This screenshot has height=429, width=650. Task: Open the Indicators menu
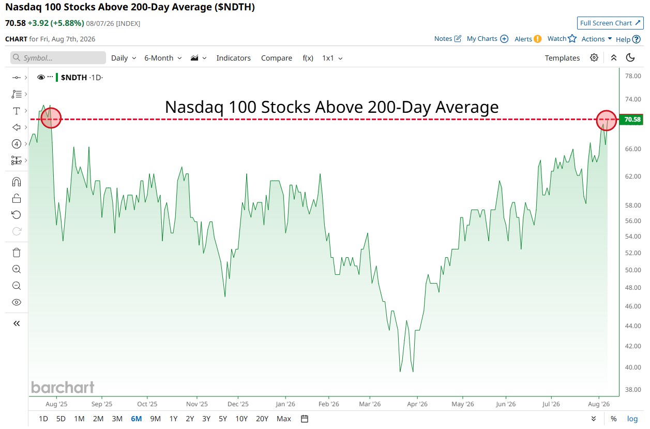pos(233,58)
